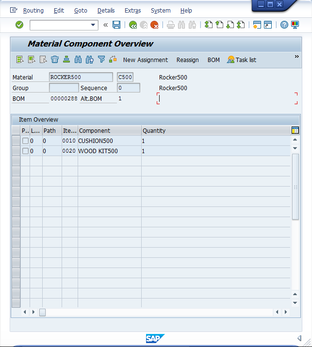Click item number 0020 cell

pos(69,151)
